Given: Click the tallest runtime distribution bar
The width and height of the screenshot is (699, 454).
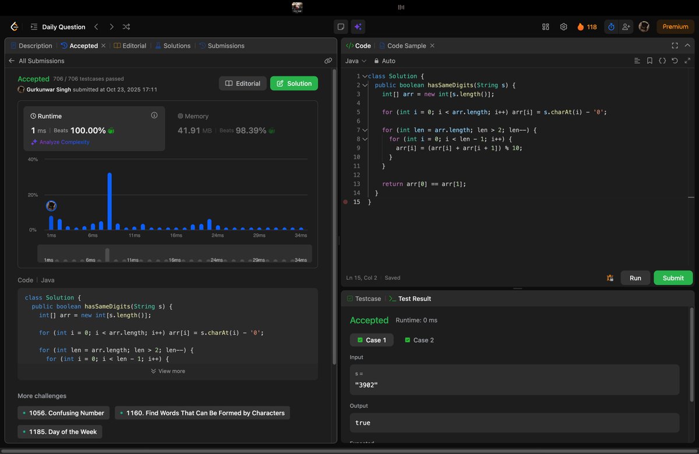Looking at the screenshot, I should [x=110, y=201].
